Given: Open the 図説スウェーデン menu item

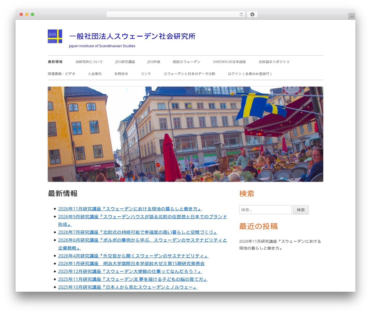Looking at the screenshot, I should point(186,62).
